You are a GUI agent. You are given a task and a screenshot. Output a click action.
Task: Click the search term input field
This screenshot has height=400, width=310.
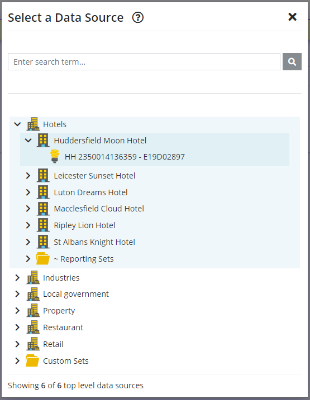(144, 61)
